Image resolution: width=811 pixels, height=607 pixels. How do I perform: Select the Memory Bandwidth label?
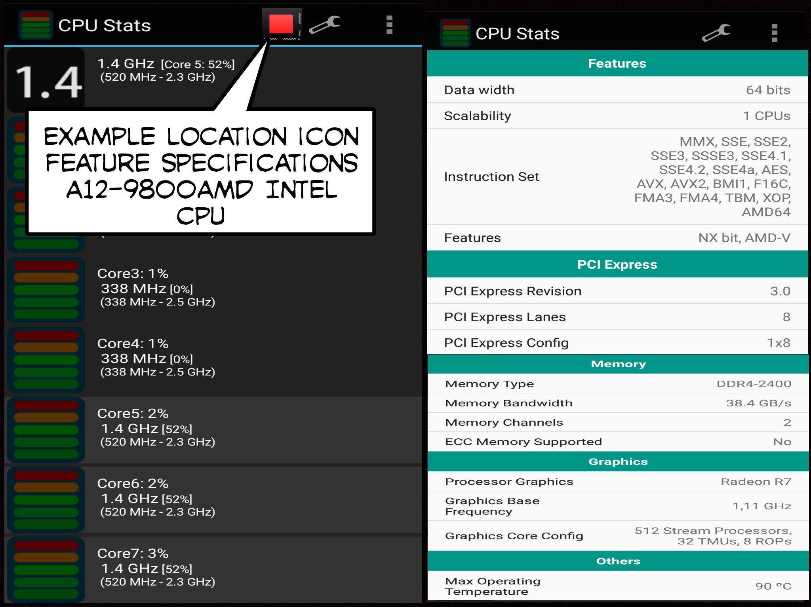tap(509, 403)
